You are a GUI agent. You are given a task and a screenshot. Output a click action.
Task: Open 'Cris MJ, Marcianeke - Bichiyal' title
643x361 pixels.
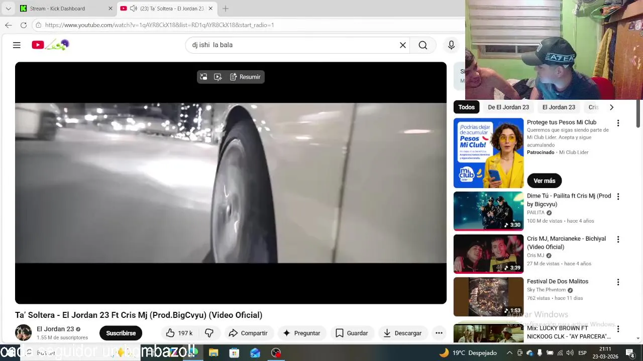(x=566, y=243)
